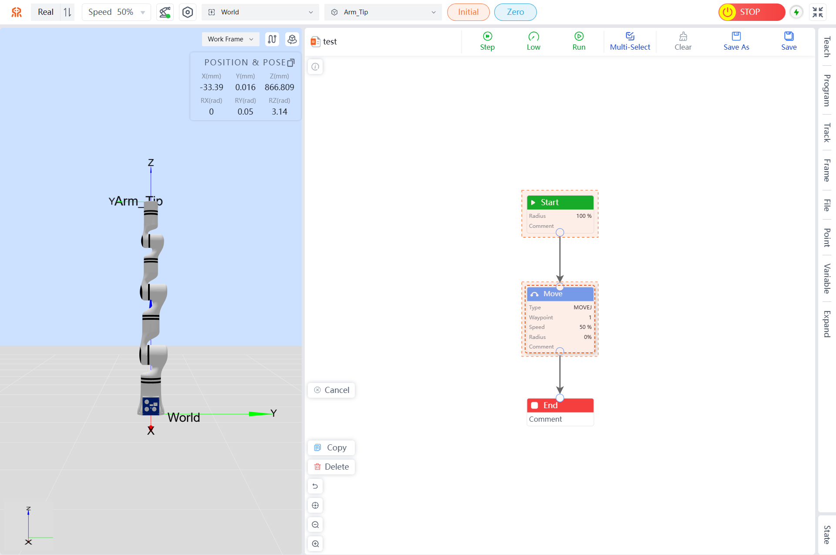Click the hexagon settings icon

188,12
